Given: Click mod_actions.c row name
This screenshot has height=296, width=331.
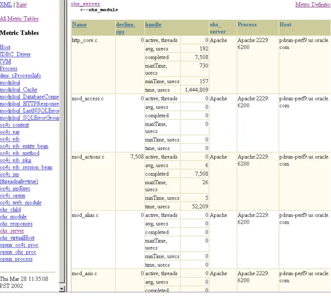Looking at the screenshot, I should (x=88, y=157).
